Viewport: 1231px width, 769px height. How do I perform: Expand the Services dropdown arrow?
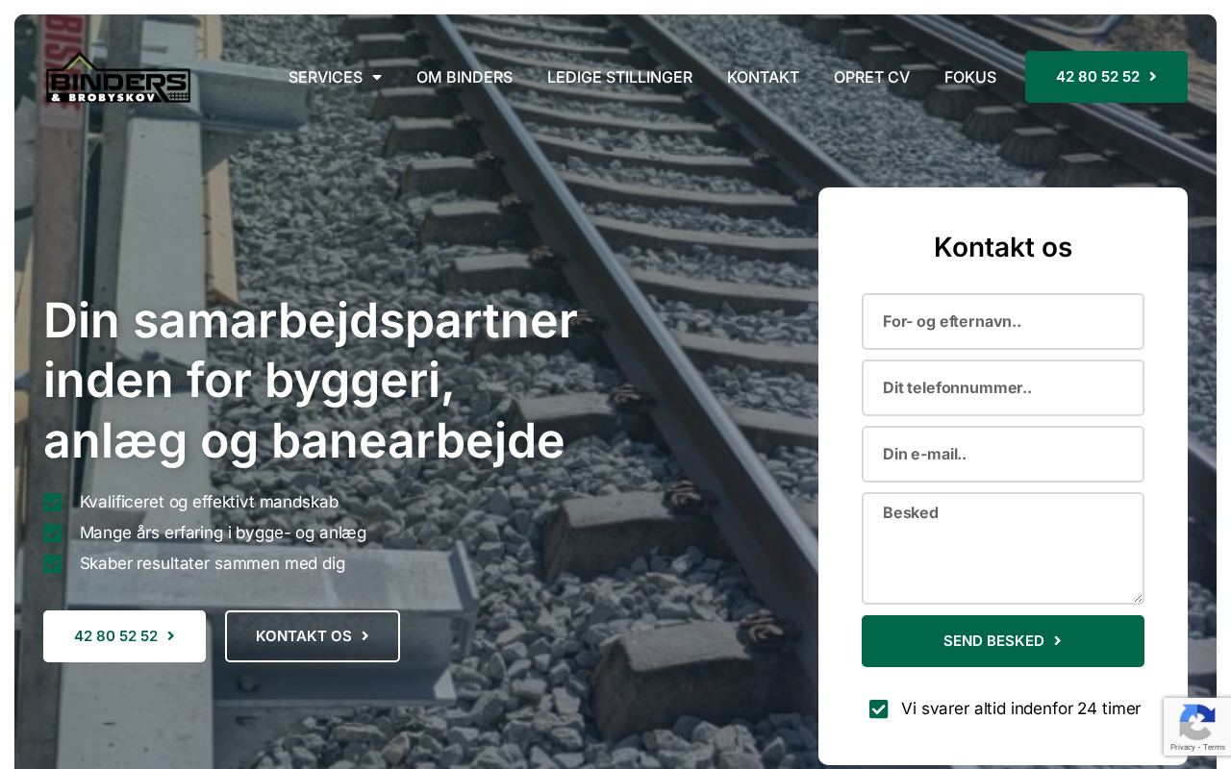coord(377,78)
